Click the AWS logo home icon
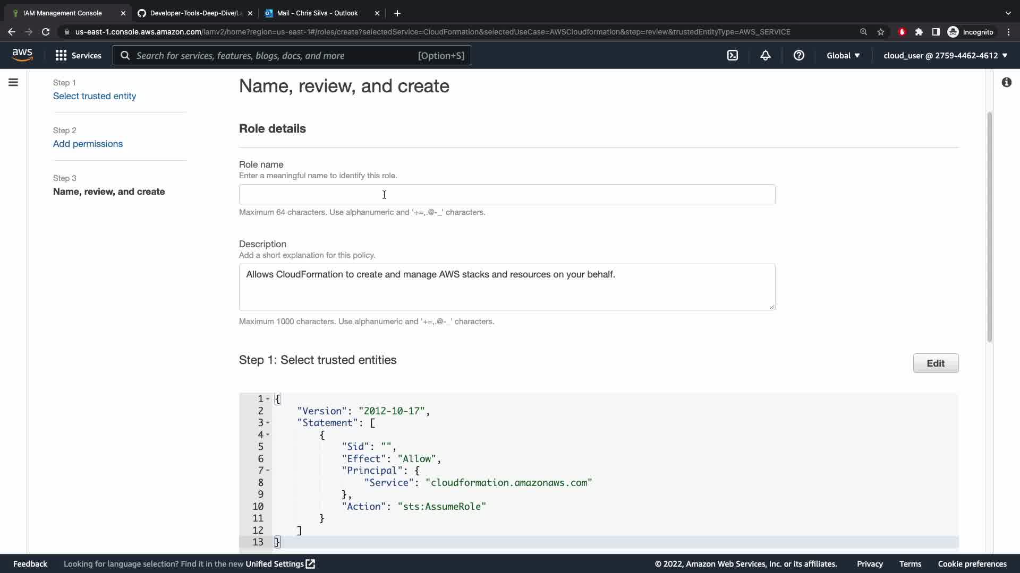 coord(22,55)
